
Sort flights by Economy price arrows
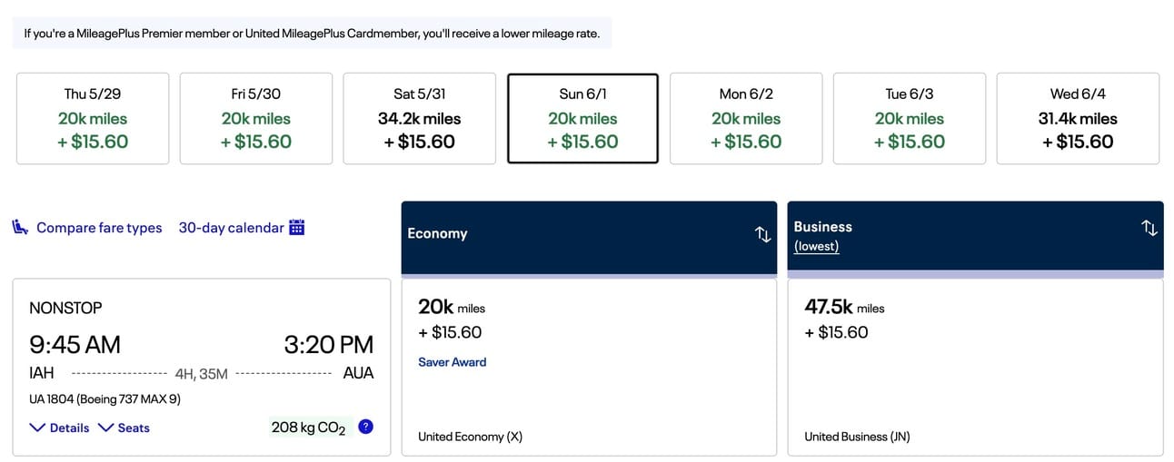point(762,234)
